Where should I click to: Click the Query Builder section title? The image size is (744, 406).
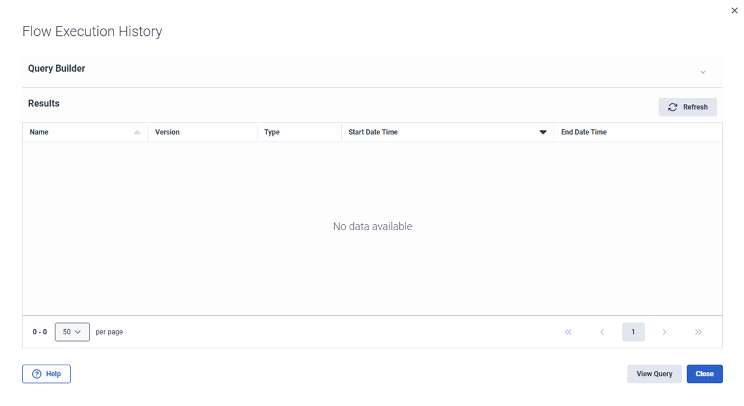[x=56, y=69]
